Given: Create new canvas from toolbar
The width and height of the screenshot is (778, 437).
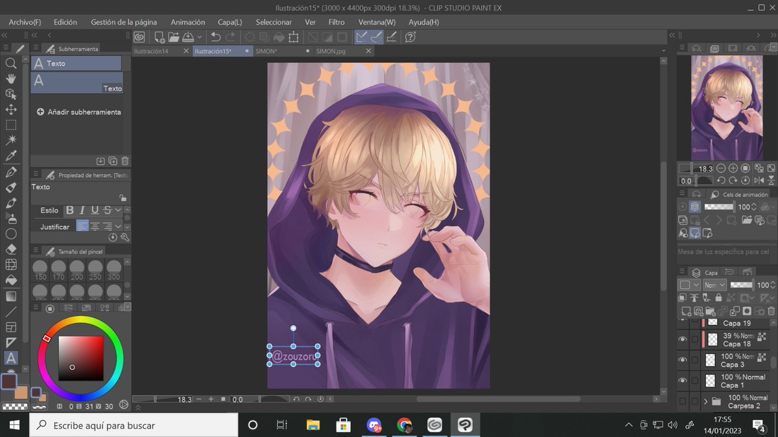Looking at the screenshot, I should [x=159, y=37].
